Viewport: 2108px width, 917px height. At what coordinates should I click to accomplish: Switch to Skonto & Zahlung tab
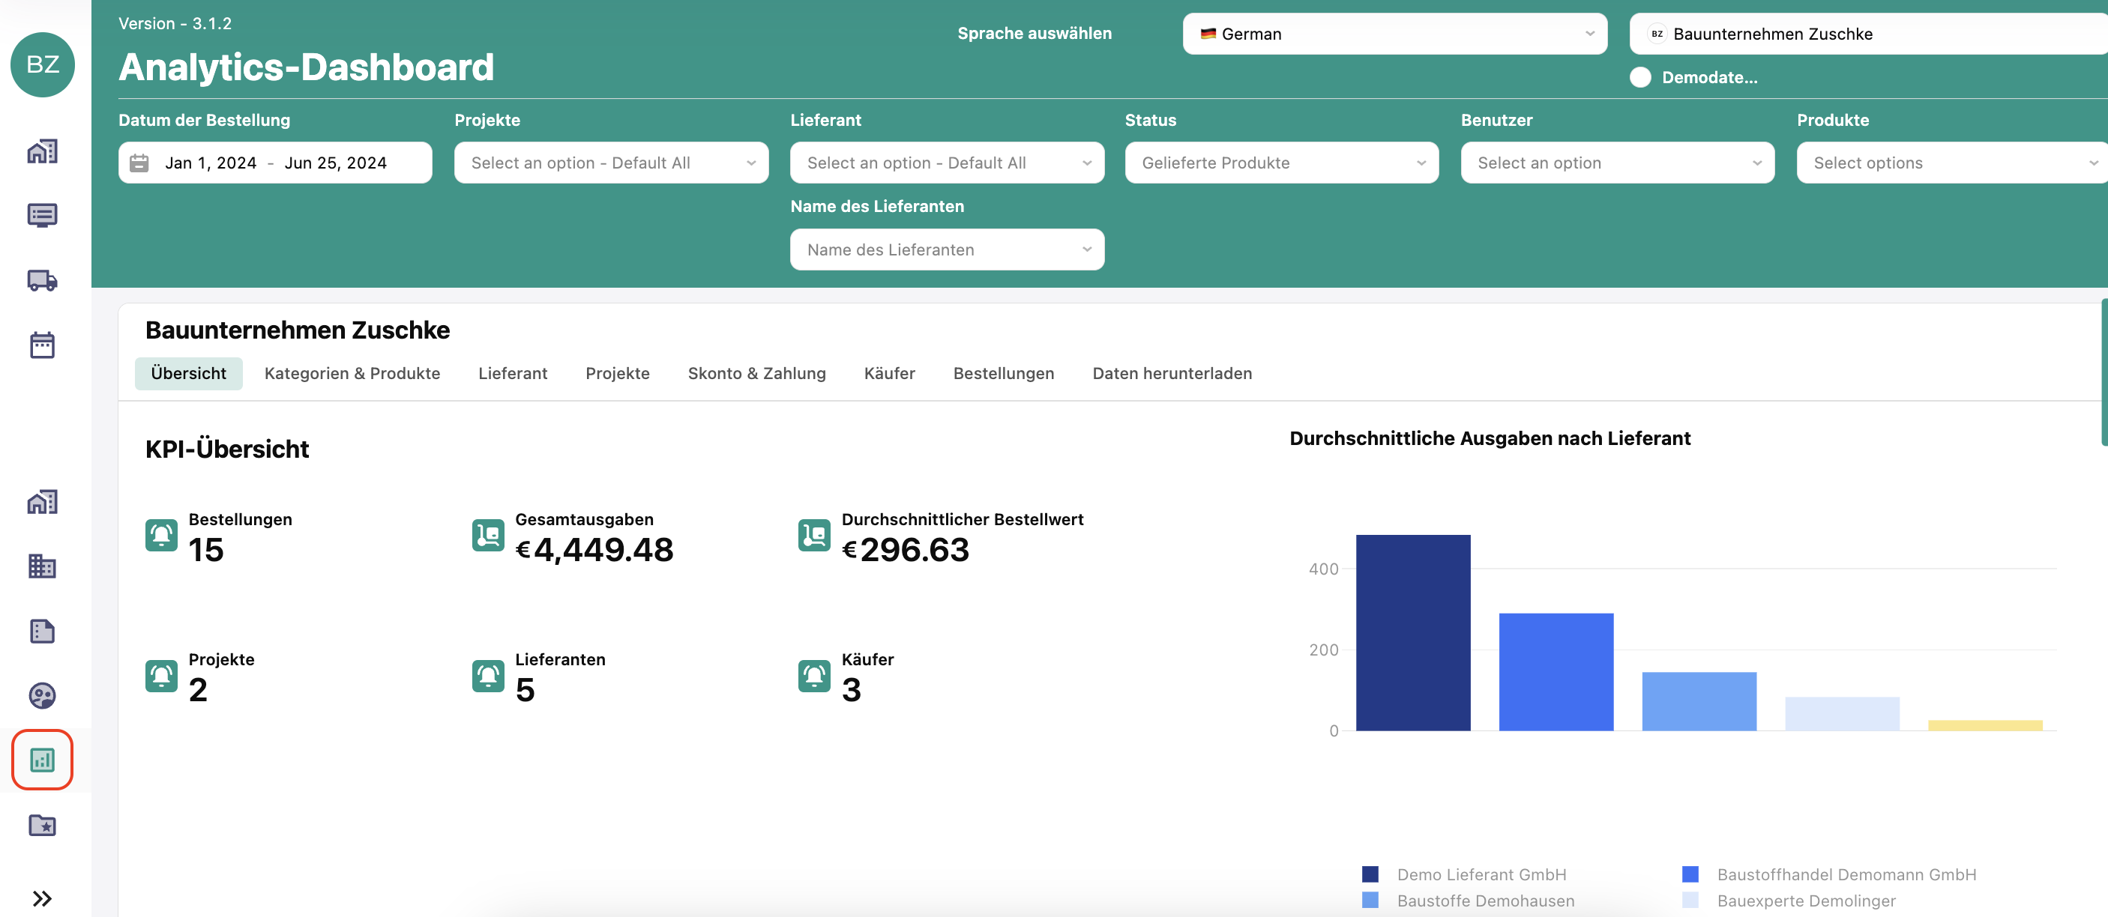(x=756, y=373)
